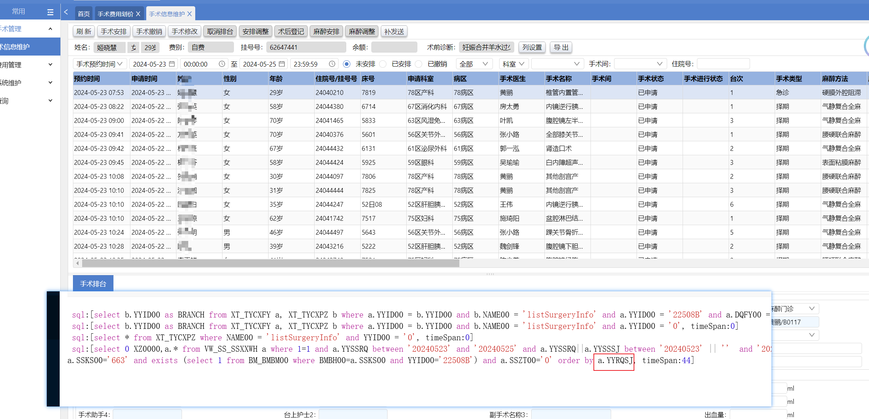Select the 已撤销 radio button
Image resolution: width=869 pixels, height=419 pixels.
(419, 64)
